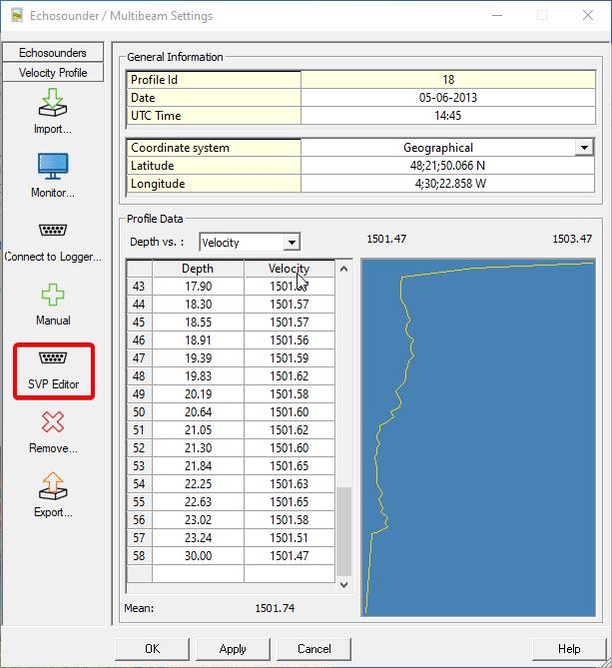
Task: Click depth cell 23.02
Action: click(x=198, y=520)
